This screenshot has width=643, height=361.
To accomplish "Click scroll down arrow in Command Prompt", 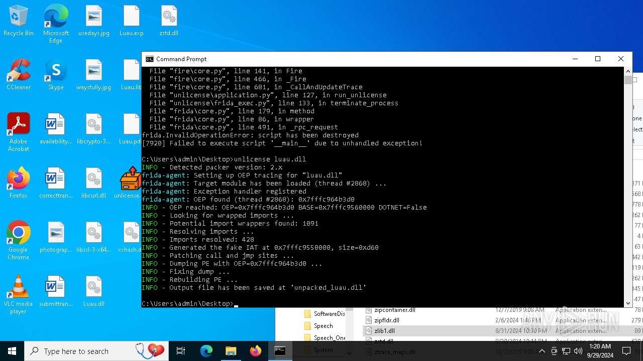I will click(628, 303).
